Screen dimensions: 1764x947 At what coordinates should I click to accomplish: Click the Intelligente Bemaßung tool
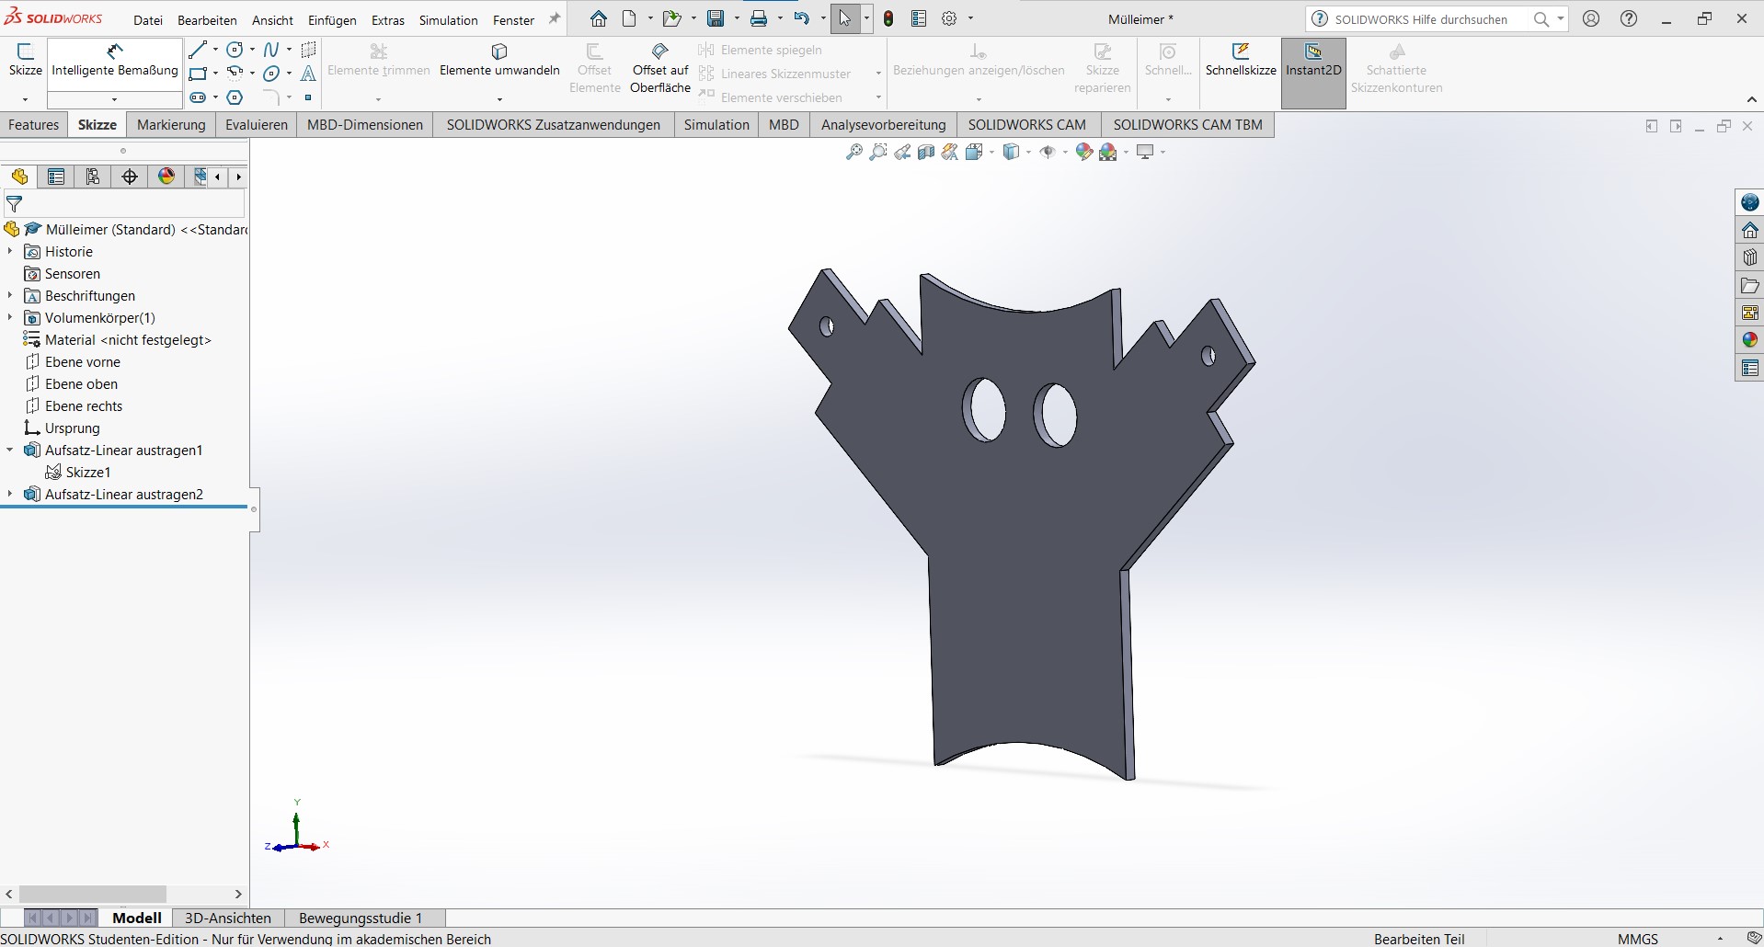tap(115, 61)
